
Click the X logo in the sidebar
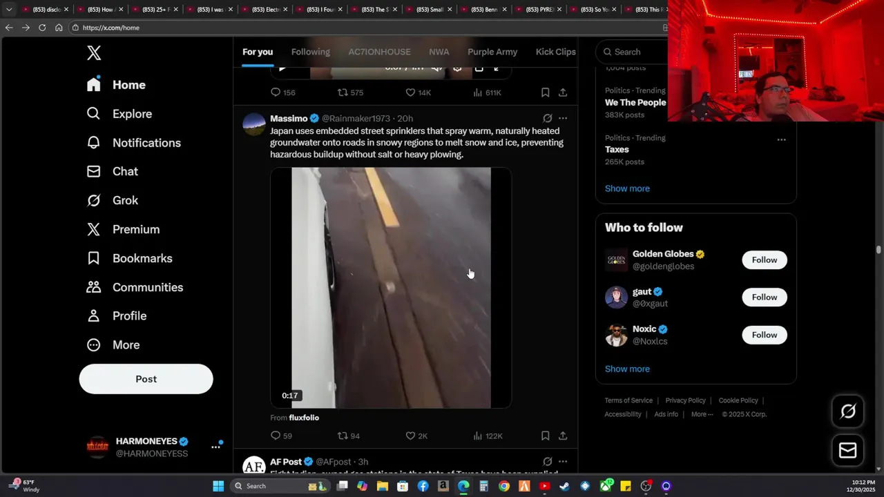click(94, 53)
